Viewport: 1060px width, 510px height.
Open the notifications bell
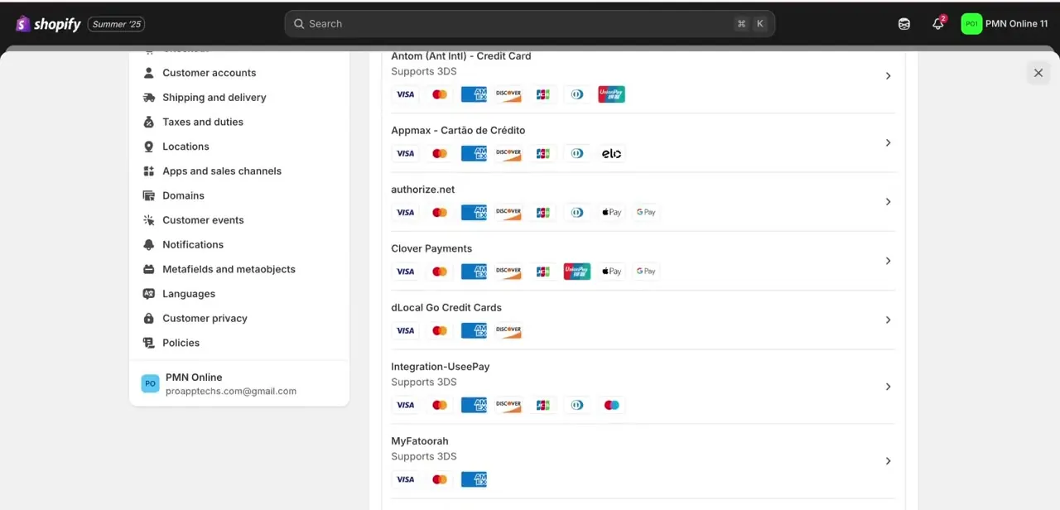938,24
